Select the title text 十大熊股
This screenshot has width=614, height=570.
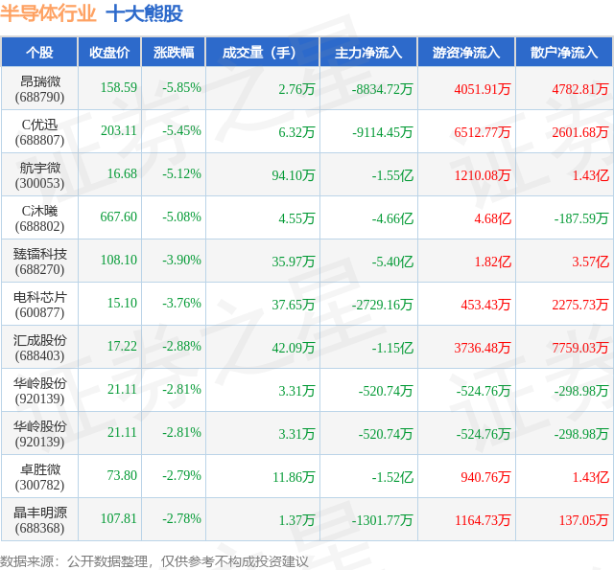[x=145, y=13]
